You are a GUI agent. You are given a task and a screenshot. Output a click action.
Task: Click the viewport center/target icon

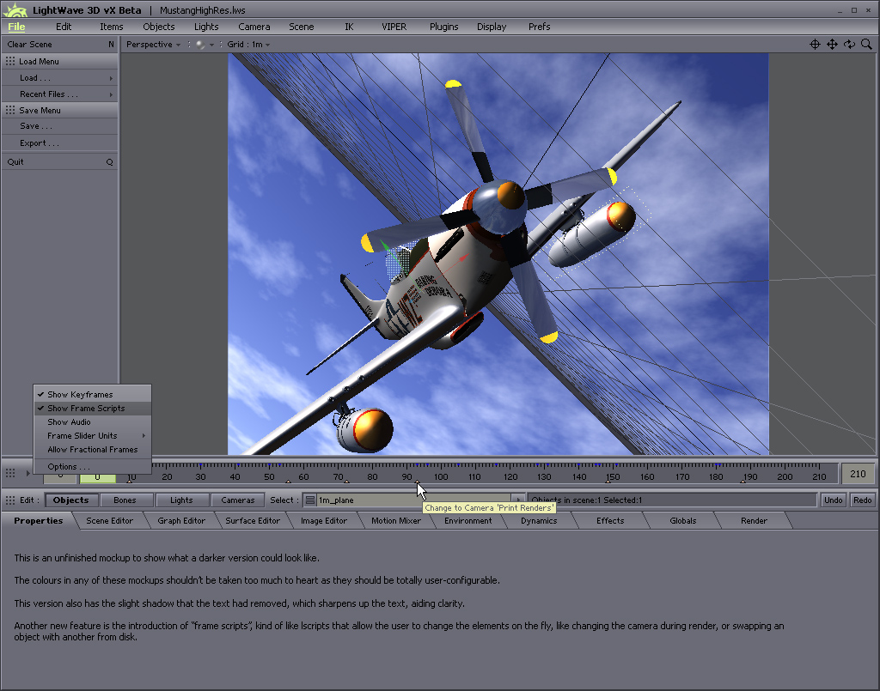coord(815,45)
